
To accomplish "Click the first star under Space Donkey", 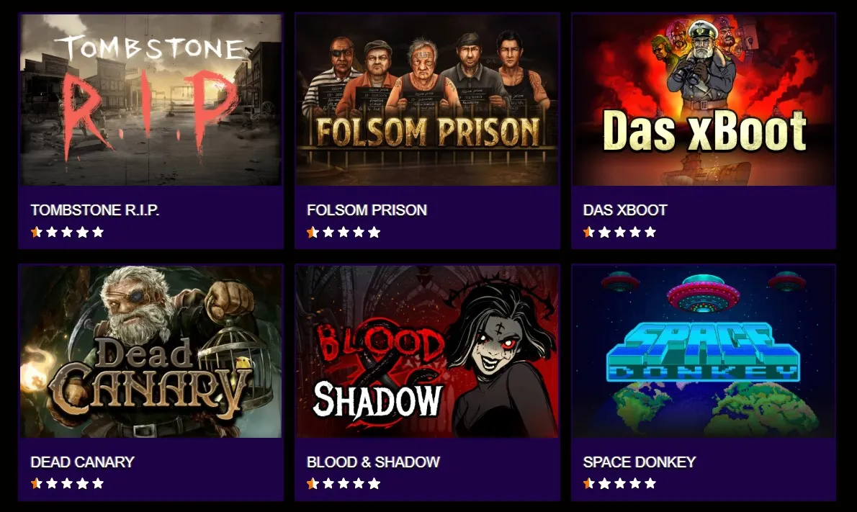I will pyautogui.click(x=589, y=484).
